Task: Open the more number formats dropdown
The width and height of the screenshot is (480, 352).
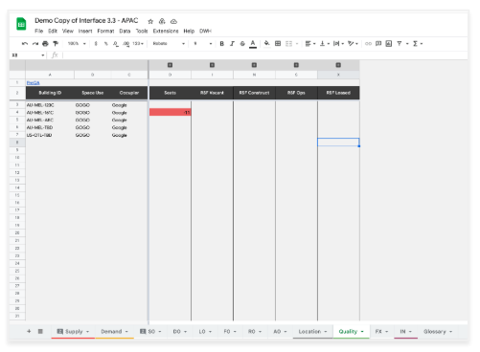Action: [x=138, y=44]
